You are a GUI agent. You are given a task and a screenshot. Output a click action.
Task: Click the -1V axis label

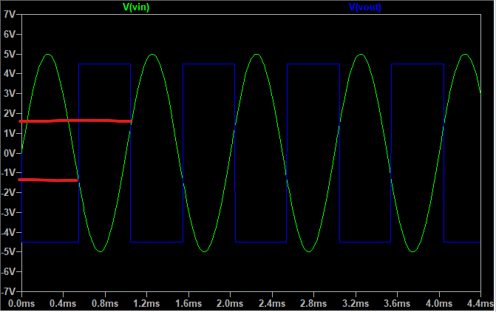click(8, 173)
